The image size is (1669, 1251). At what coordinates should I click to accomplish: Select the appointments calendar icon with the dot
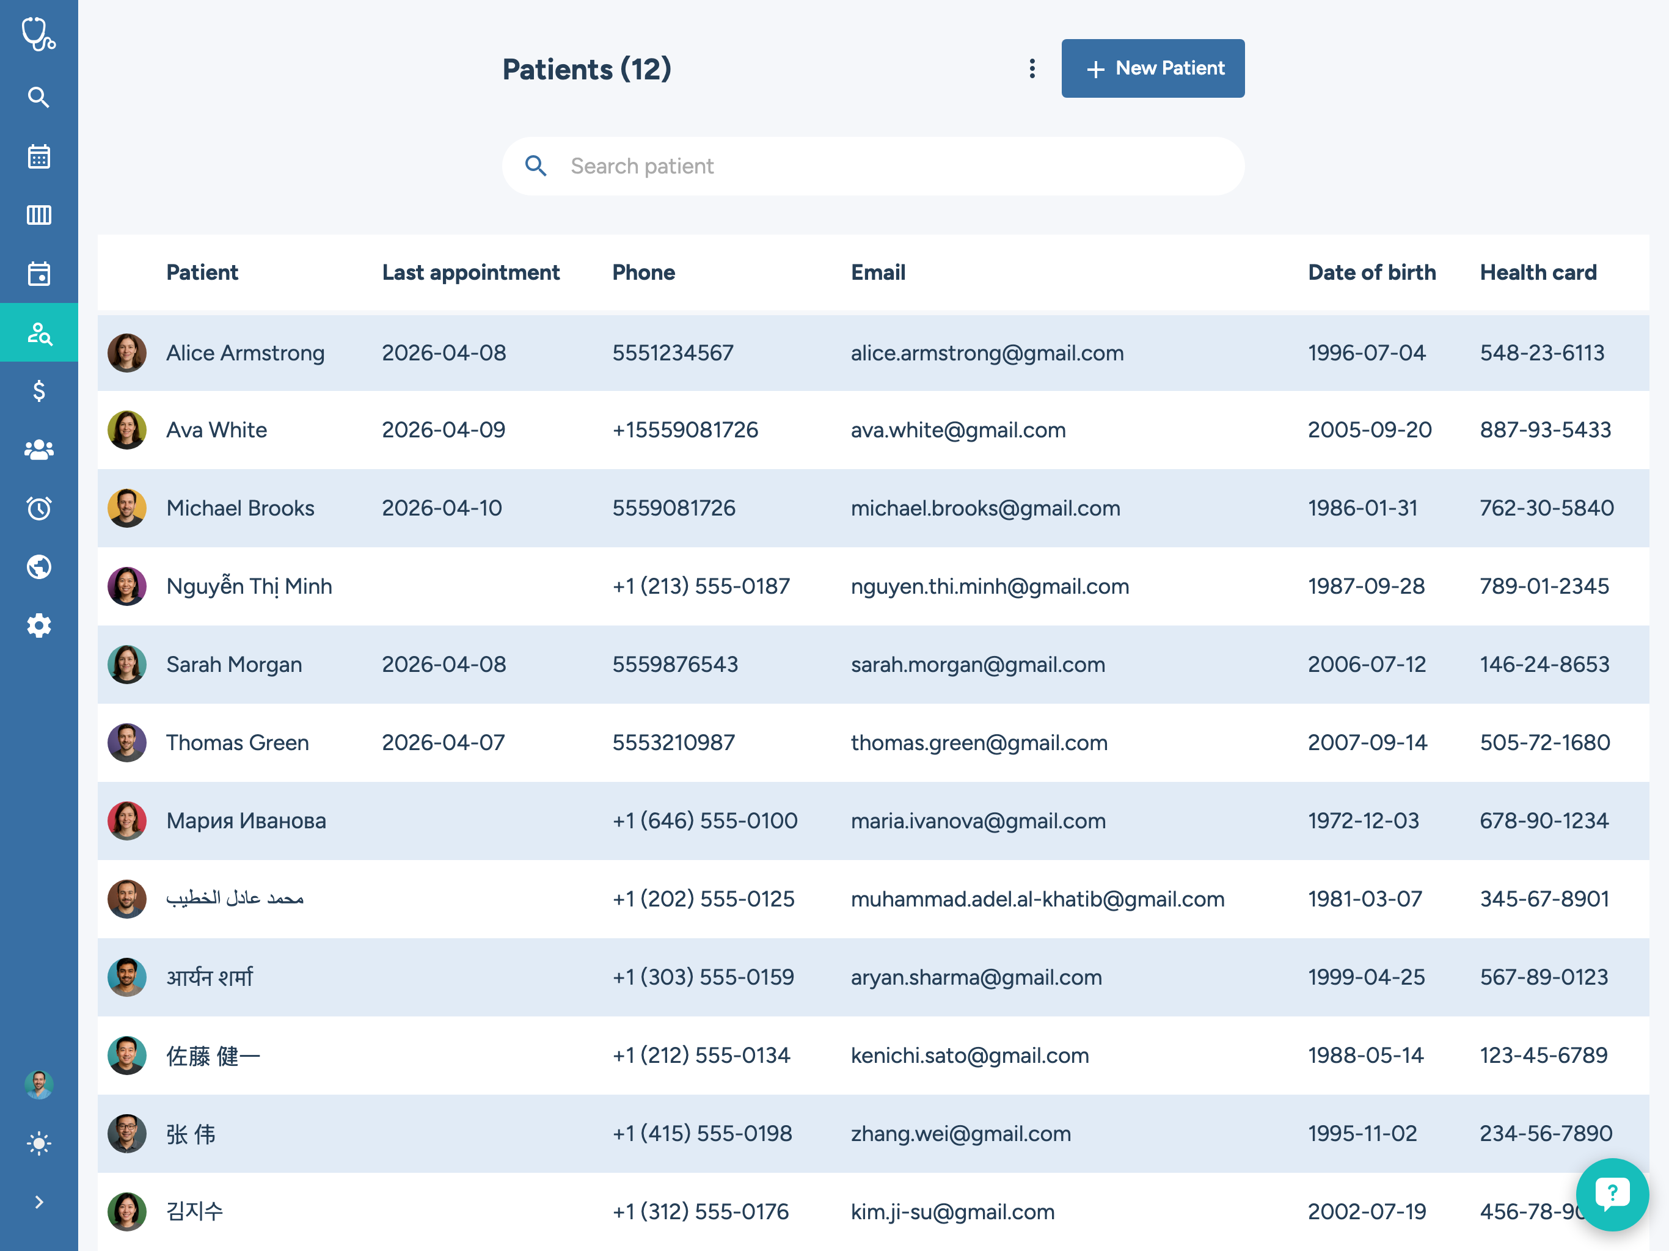pos(38,273)
